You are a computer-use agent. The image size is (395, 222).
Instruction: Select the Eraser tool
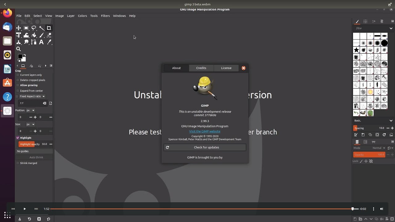click(49, 35)
